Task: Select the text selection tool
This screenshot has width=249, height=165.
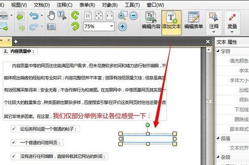Action: click(x=62, y=15)
